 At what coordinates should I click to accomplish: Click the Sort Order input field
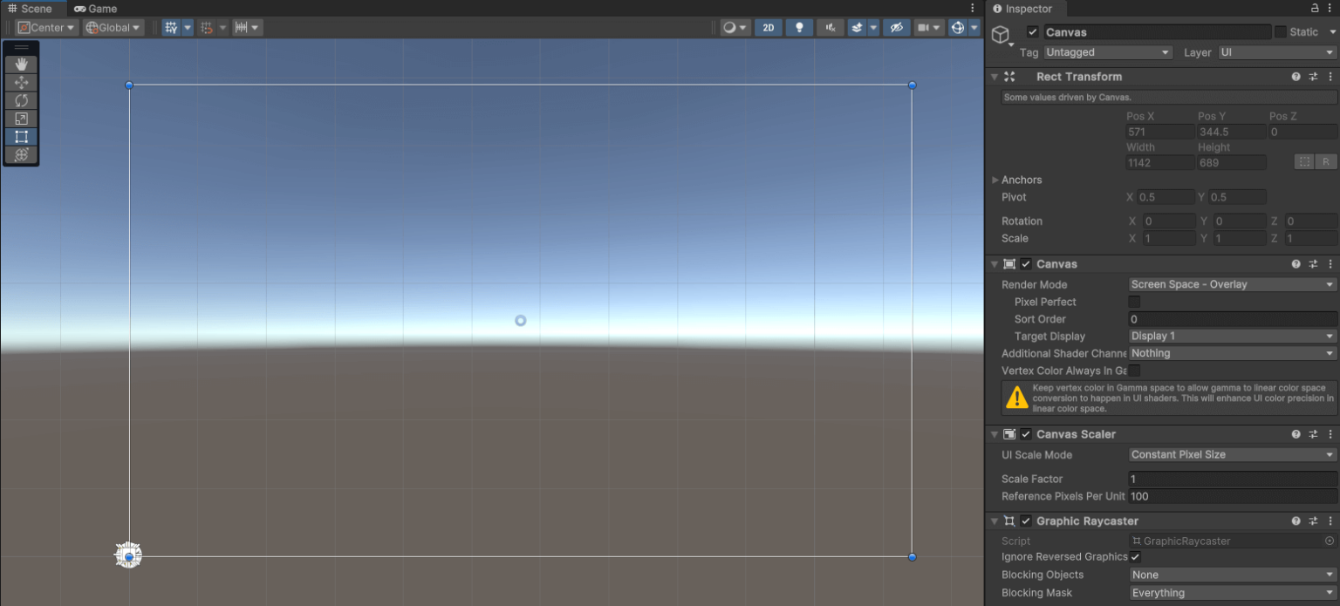tap(1232, 319)
